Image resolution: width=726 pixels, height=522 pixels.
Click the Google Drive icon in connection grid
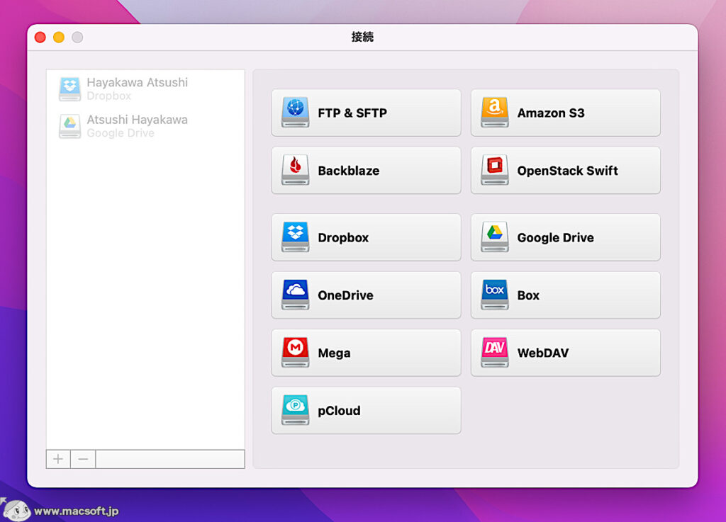[x=494, y=237]
